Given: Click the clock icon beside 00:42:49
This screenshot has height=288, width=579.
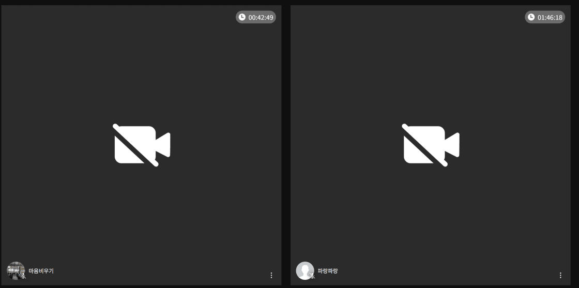Looking at the screenshot, I should (x=242, y=17).
